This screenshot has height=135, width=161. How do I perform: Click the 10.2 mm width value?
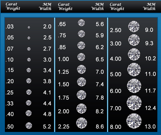[150, 59]
